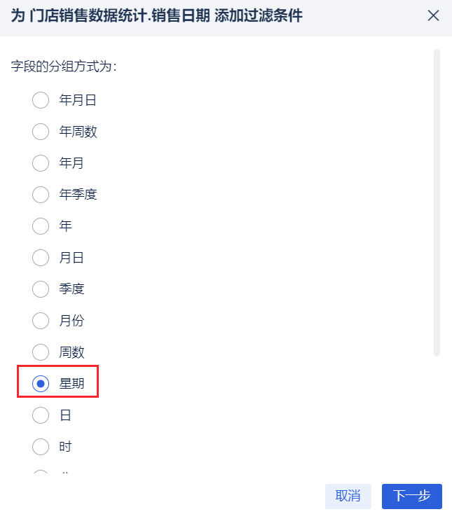Select the 时 radio button
452x514 pixels.
coord(41,447)
